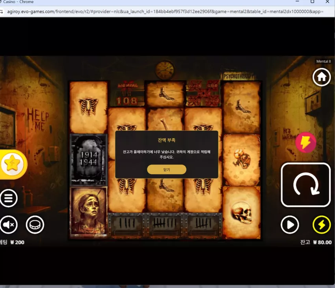Open the pink lightning bonus feature button
This screenshot has width=335, height=288.
click(x=306, y=142)
